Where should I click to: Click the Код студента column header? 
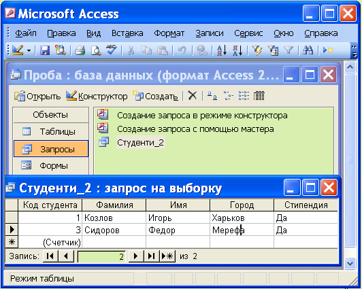click(x=50, y=205)
